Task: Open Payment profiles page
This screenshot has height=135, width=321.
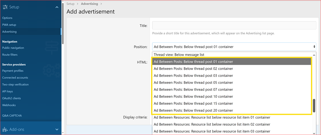Action: 13,71
